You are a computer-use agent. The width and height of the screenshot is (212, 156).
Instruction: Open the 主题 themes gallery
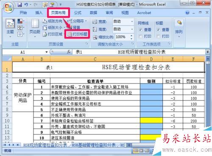(x=10, y=28)
